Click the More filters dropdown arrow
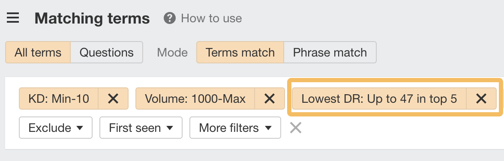Image resolution: width=504 pixels, height=161 pixels. 268,128
